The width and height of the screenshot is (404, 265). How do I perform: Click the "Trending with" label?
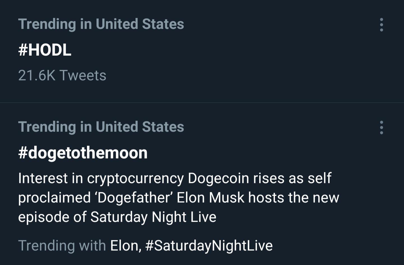[62, 246]
